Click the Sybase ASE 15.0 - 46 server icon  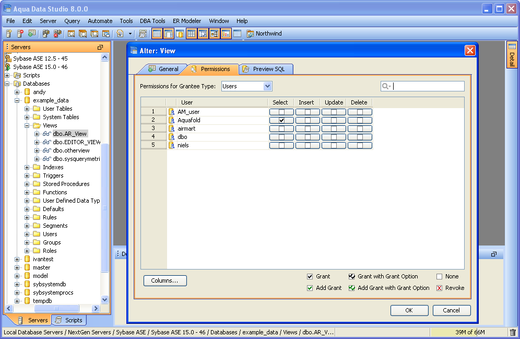8,67
